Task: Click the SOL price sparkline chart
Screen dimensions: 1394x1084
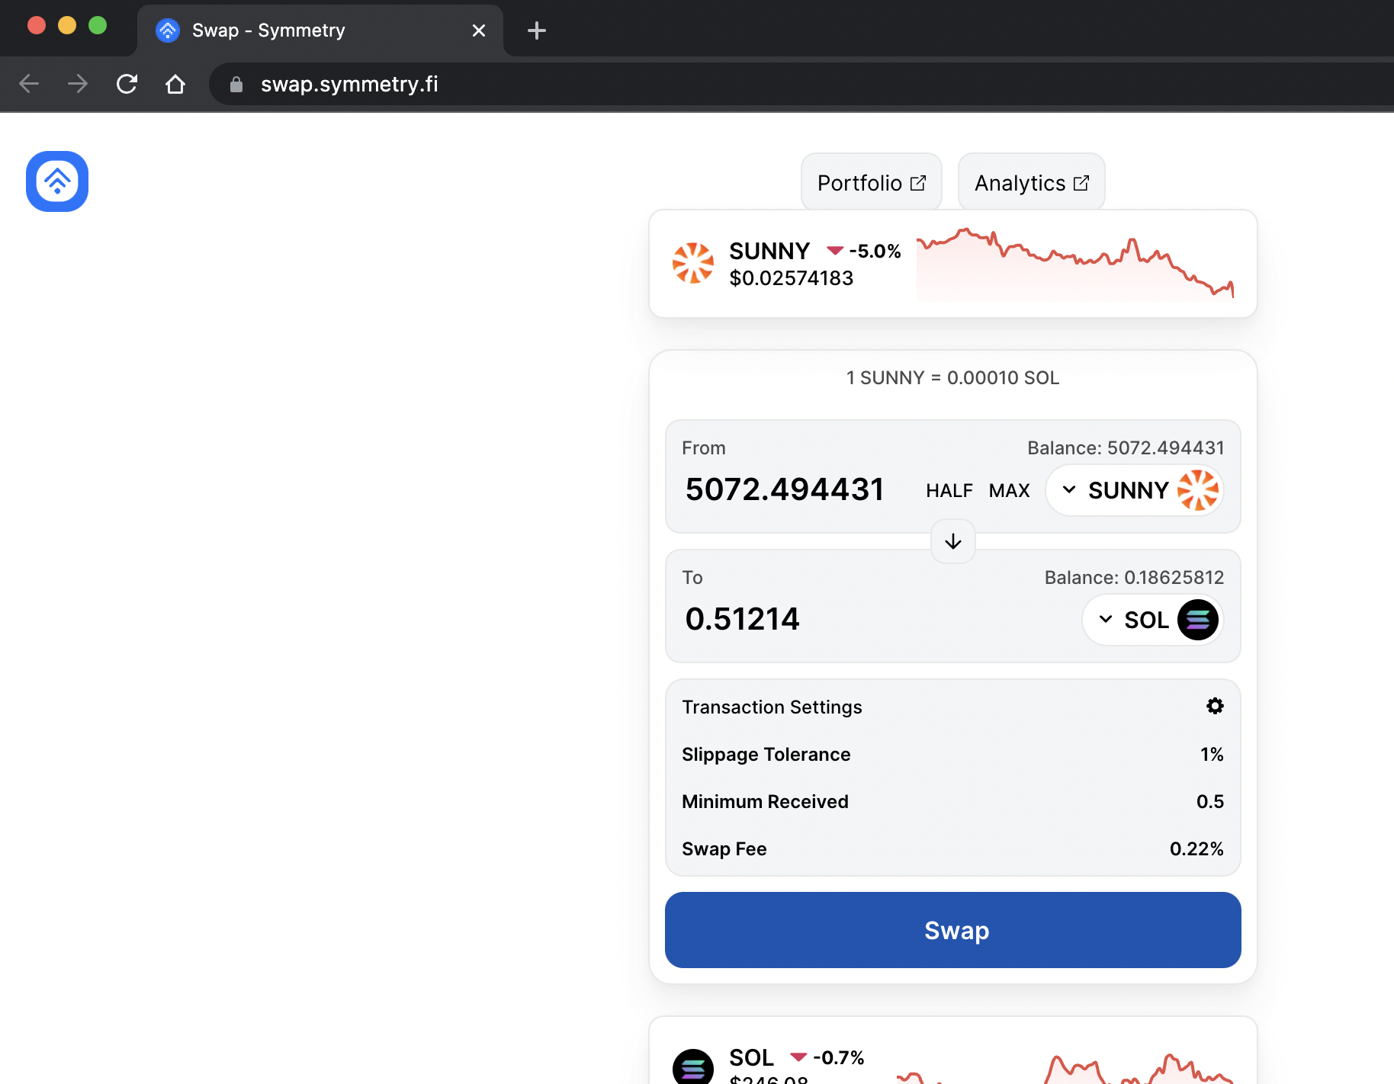Action: point(1065,1067)
